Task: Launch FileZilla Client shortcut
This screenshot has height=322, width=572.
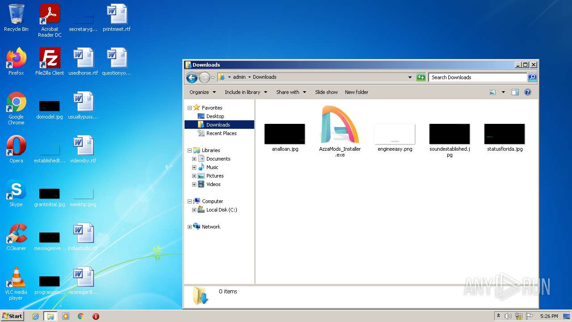Action: (x=50, y=62)
